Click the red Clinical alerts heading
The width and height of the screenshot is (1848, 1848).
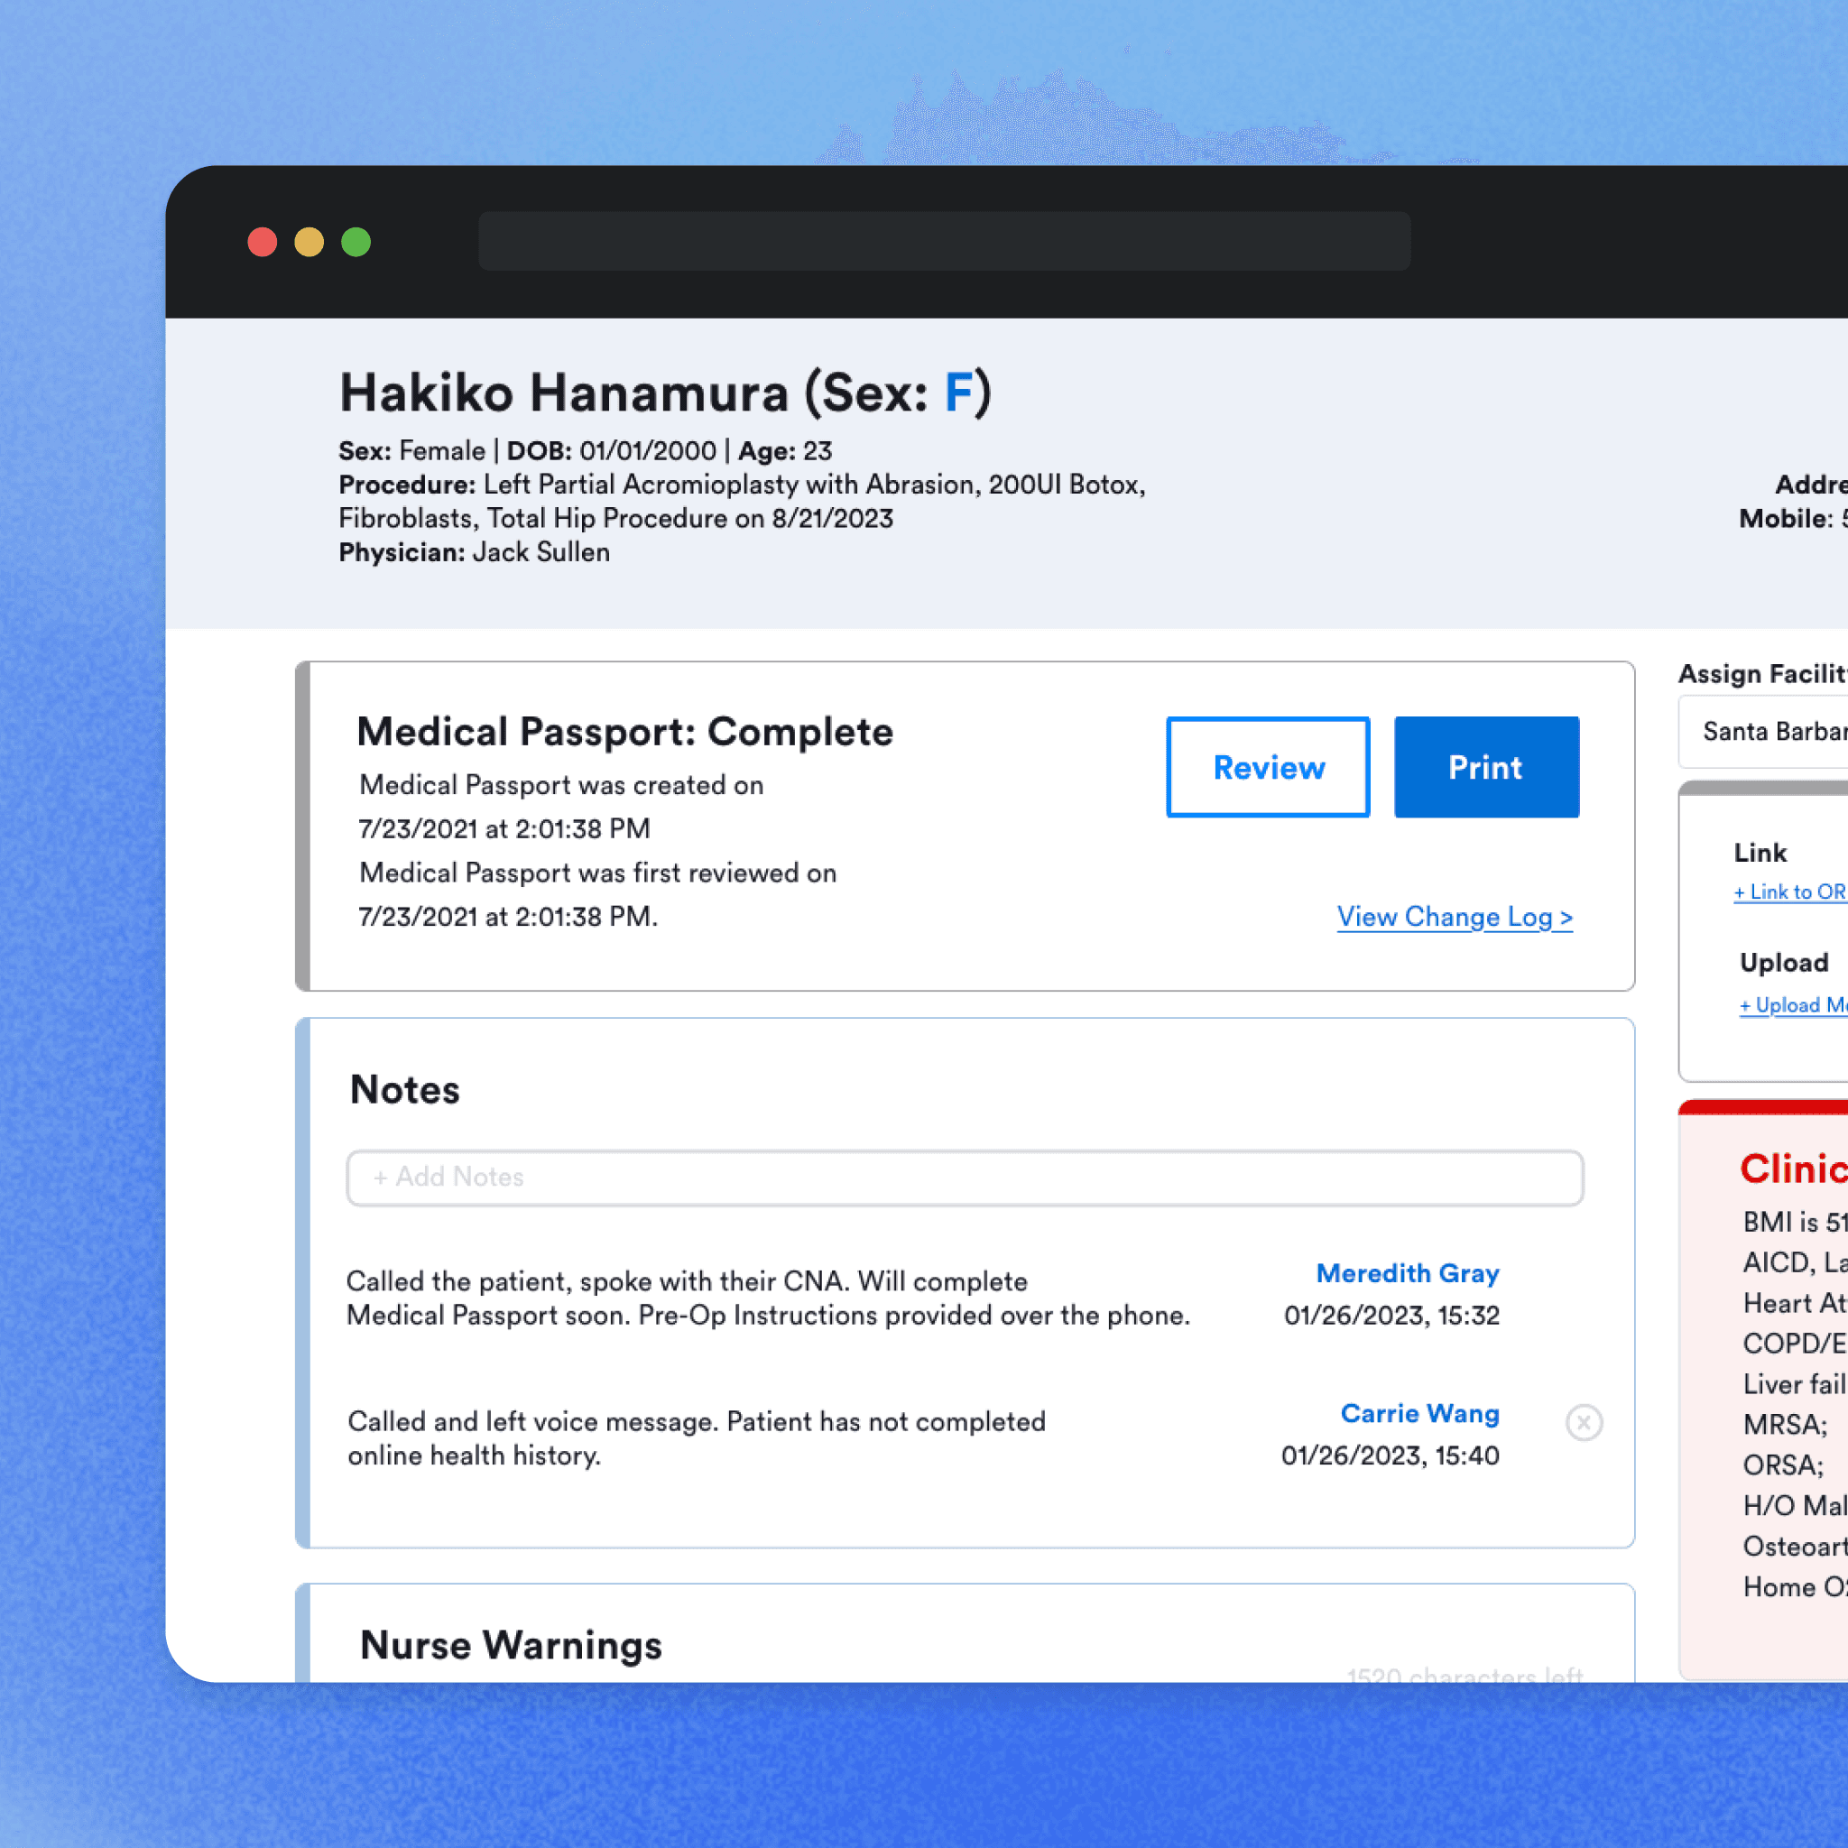coord(1793,1169)
